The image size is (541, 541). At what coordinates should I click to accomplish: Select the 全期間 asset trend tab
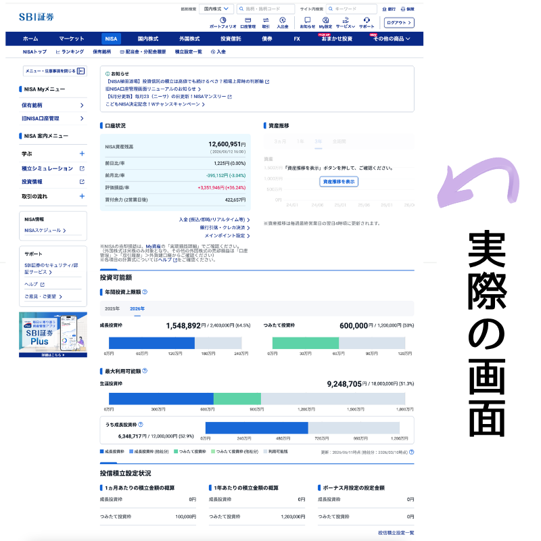[x=339, y=141]
